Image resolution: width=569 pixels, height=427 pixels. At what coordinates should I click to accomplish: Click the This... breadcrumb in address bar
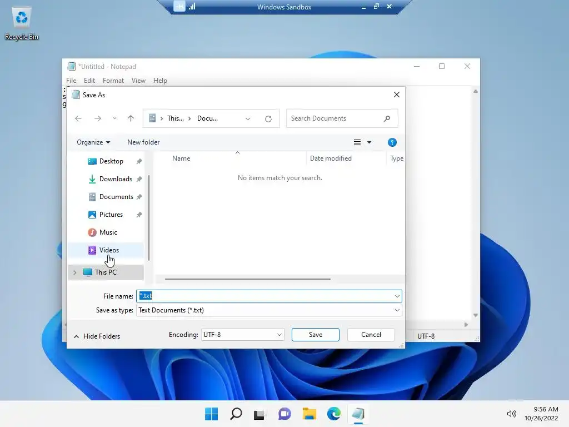(175, 118)
